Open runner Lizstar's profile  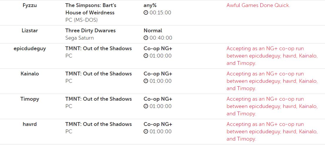click(x=30, y=31)
